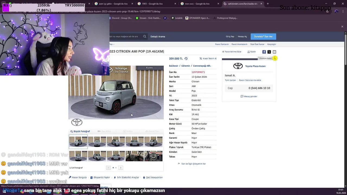Open Sıfır Elektrikli Araçlar link
Viewport: 347px width, 195px height.
click(x=126, y=177)
